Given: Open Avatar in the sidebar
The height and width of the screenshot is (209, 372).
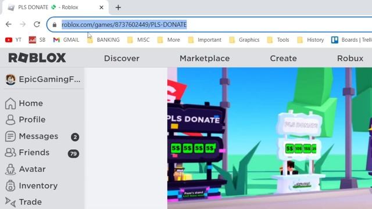Looking at the screenshot, I should [x=33, y=169].
